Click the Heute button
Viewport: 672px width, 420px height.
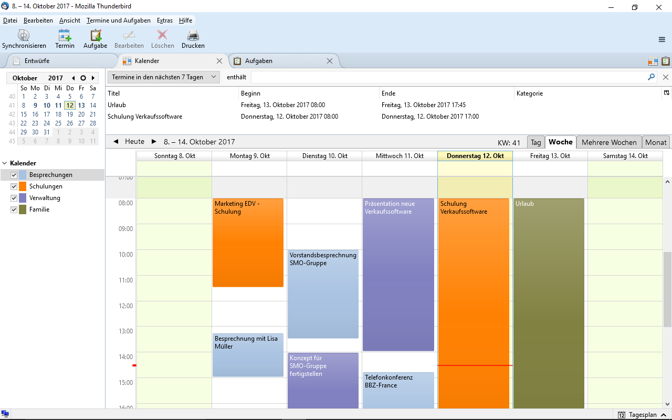pos(134,142)
